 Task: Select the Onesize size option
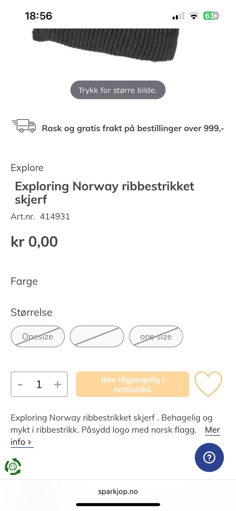pyautogui.click(x=38, y=337)
